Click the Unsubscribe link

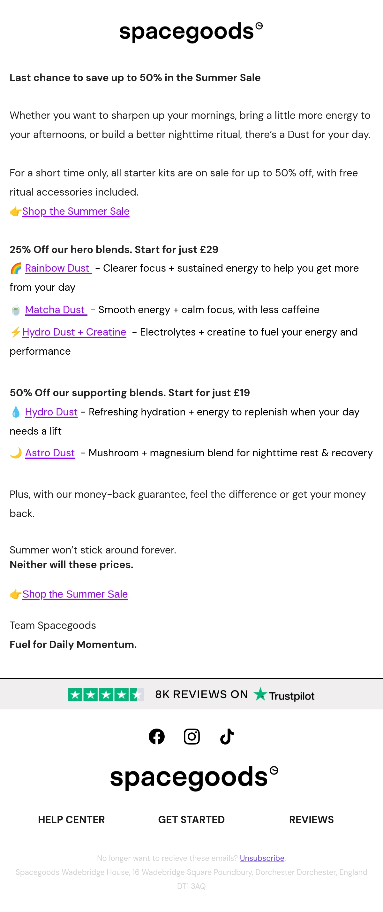(262, 858)
